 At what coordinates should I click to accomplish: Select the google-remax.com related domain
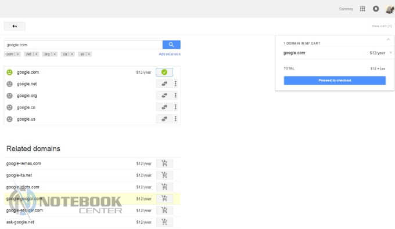[x=24, y=163]
